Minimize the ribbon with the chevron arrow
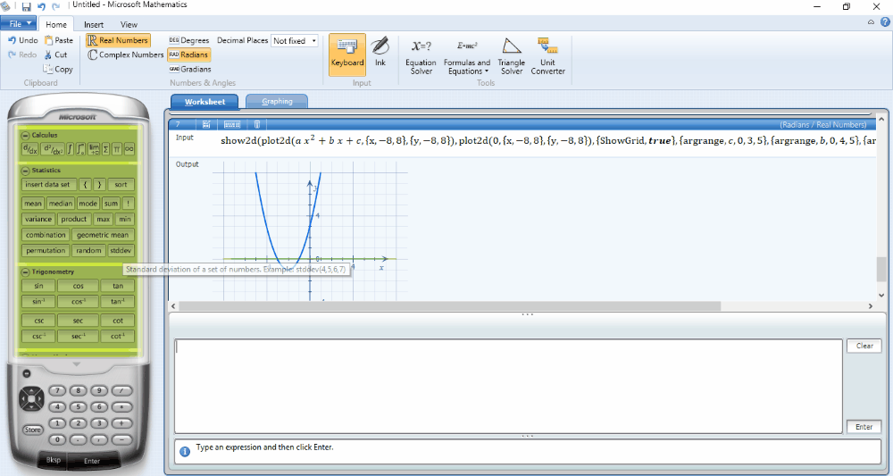The width and height of the screenshot is (893, 476). [871, 22]
